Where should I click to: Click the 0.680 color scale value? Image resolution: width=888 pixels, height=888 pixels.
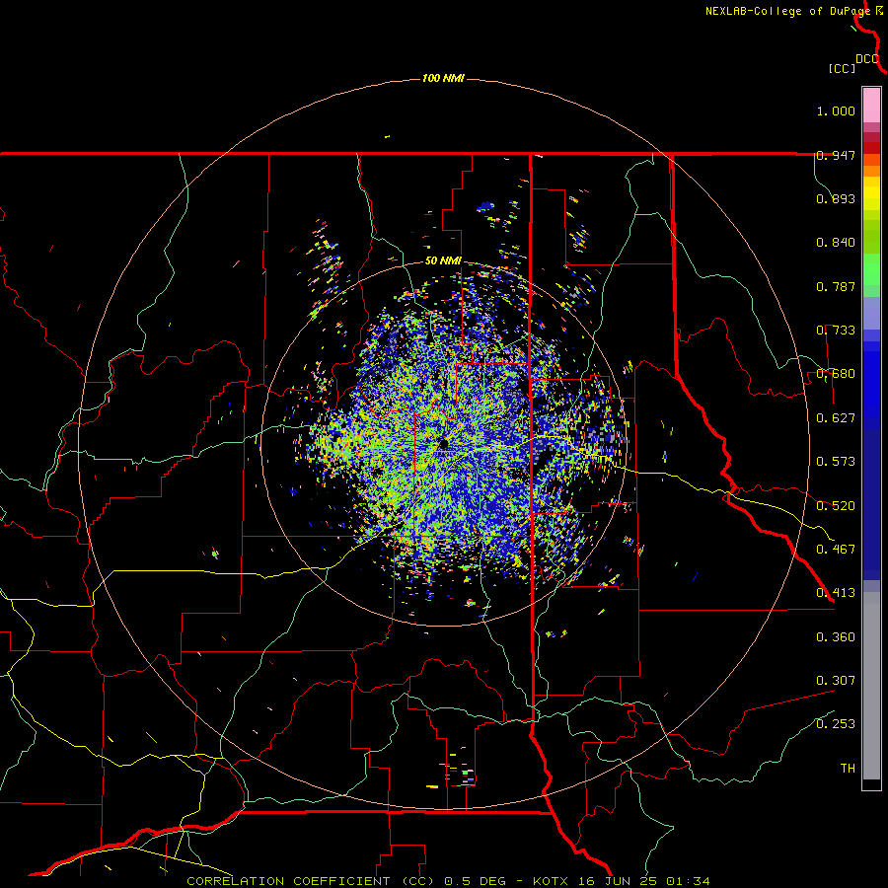pos(836,374)
